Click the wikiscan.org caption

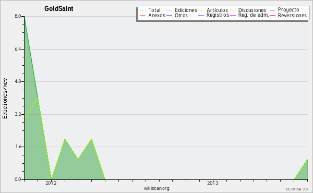pos(156,188)
